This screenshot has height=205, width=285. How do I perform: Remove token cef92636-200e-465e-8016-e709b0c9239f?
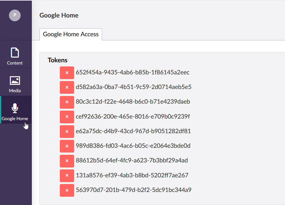point(67,117)
